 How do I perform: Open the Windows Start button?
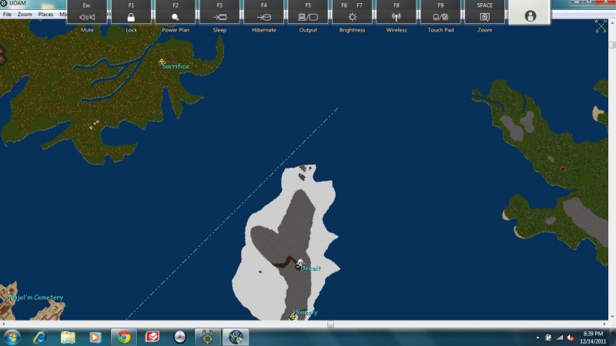(12, 337)
